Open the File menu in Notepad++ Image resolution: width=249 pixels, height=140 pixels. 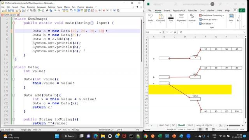tap(3, 7)
